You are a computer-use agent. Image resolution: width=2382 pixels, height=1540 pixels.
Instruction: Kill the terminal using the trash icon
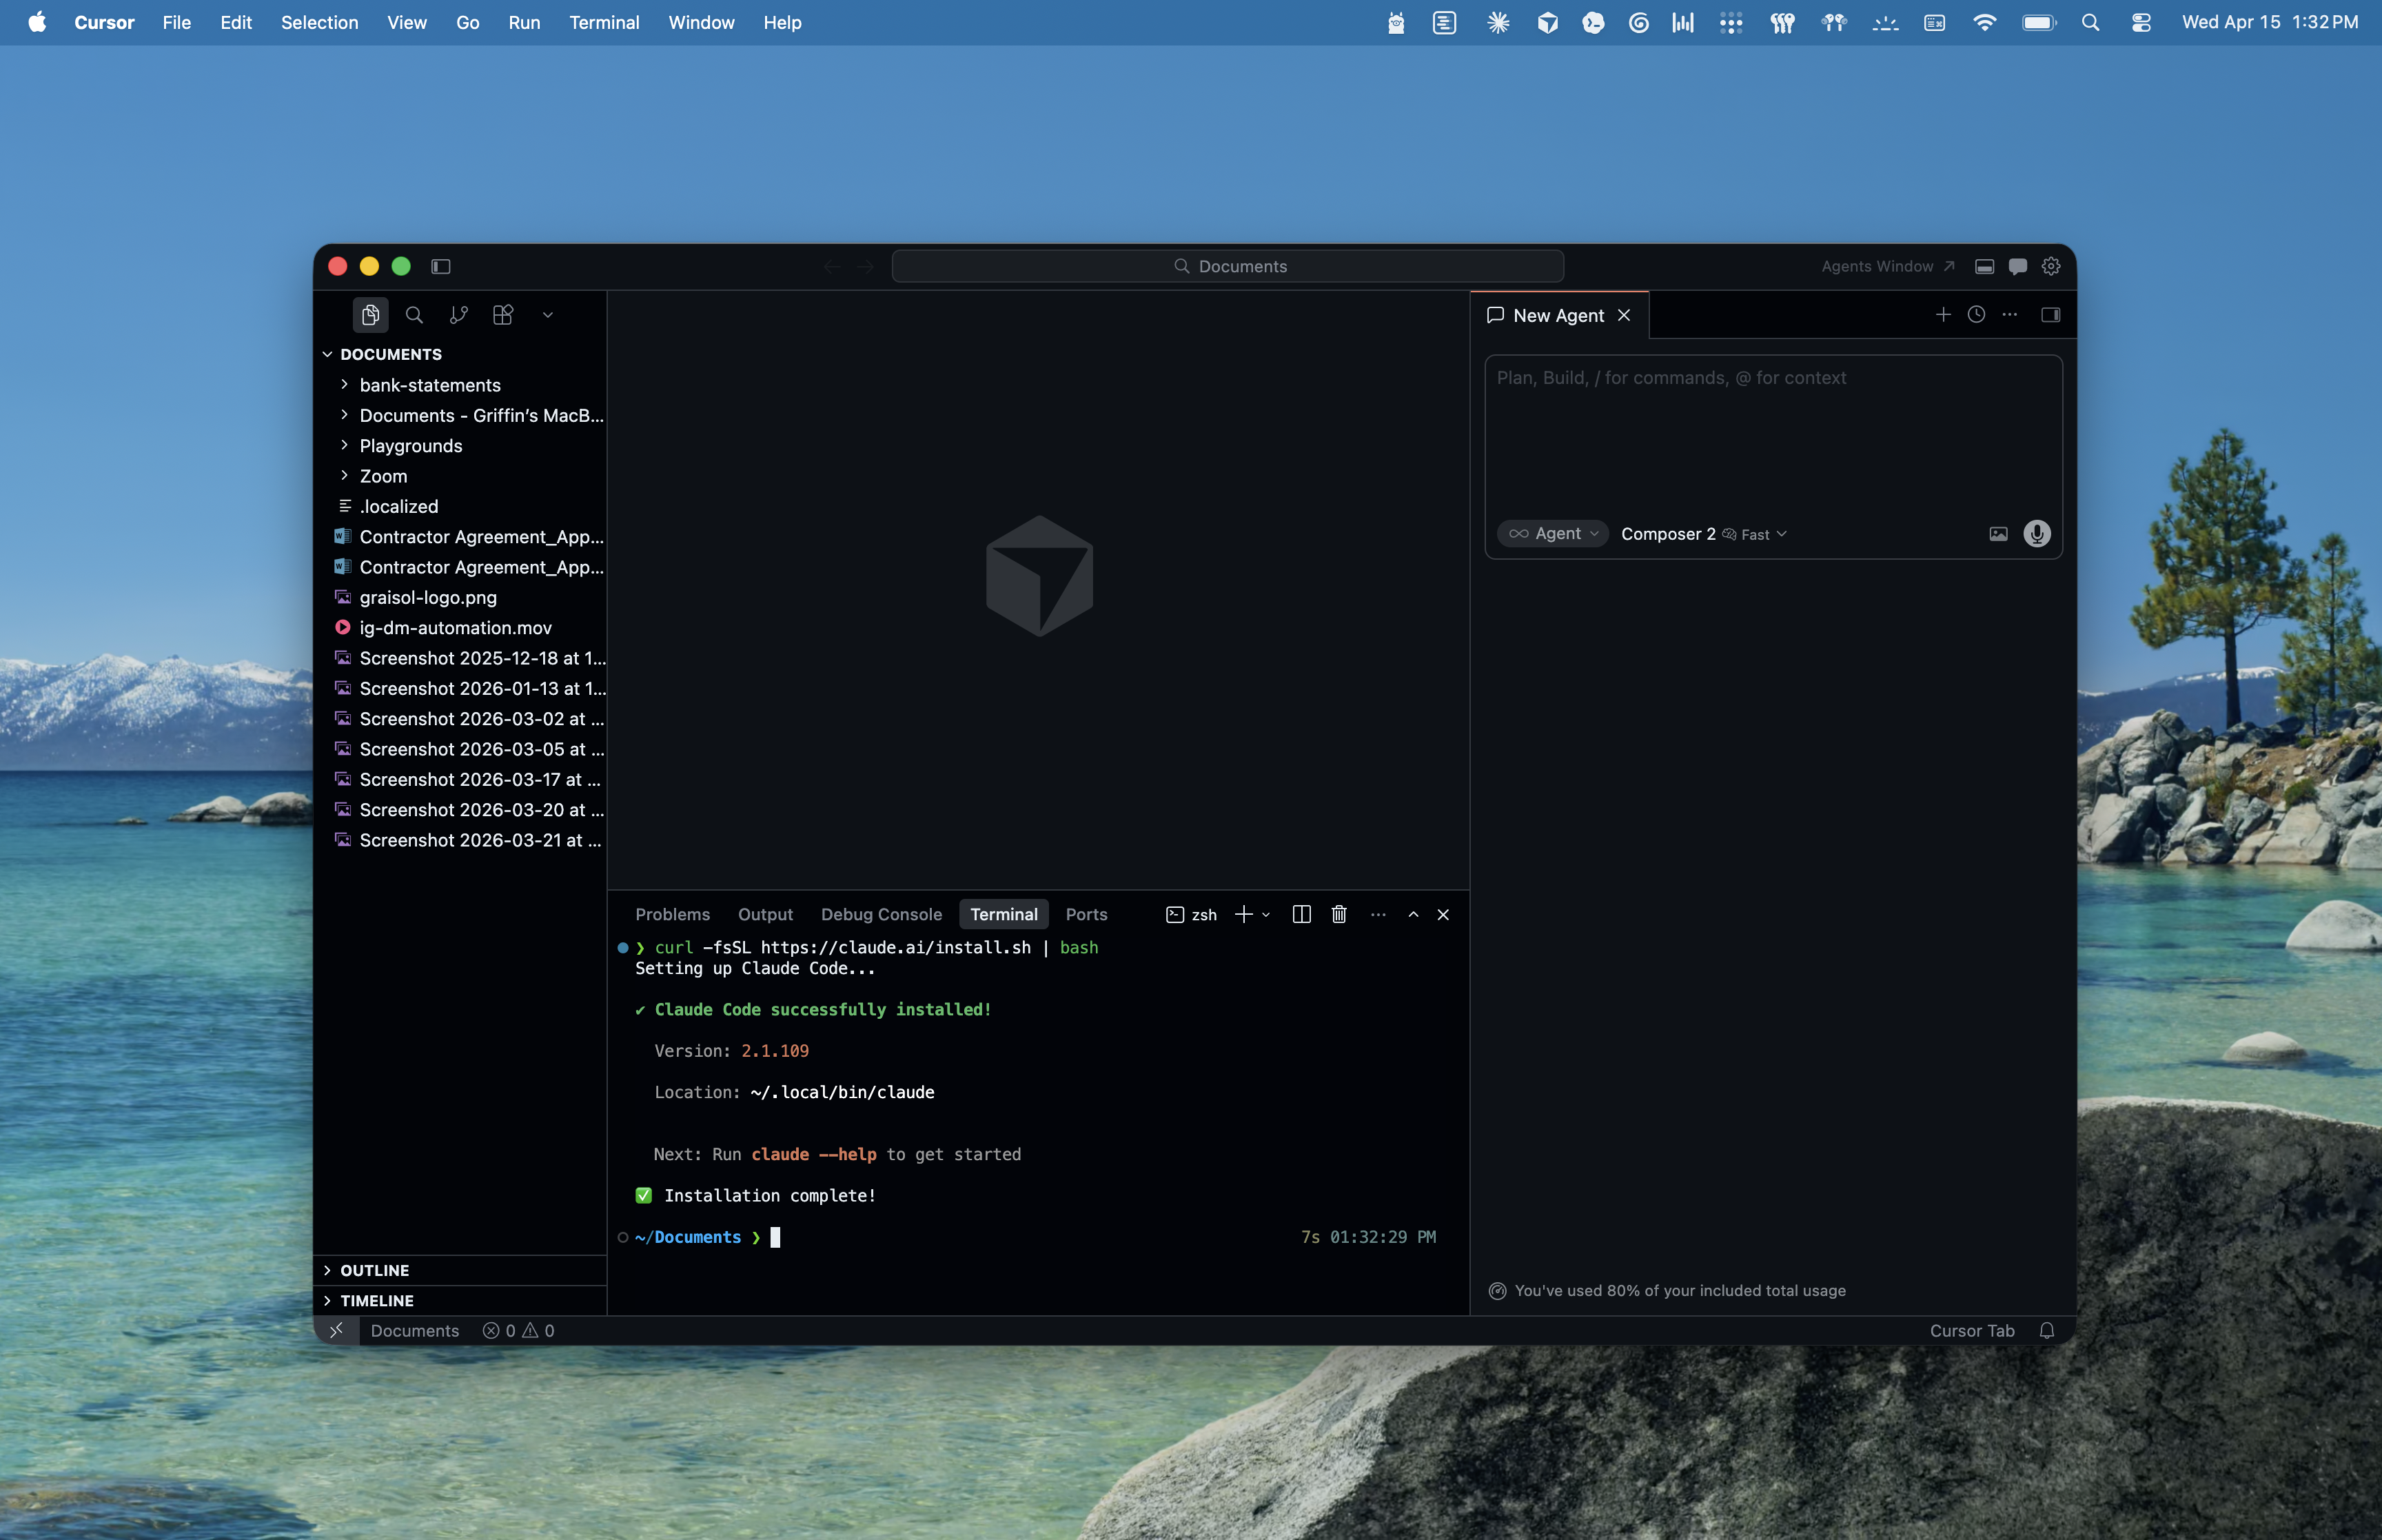(1338, 914)
